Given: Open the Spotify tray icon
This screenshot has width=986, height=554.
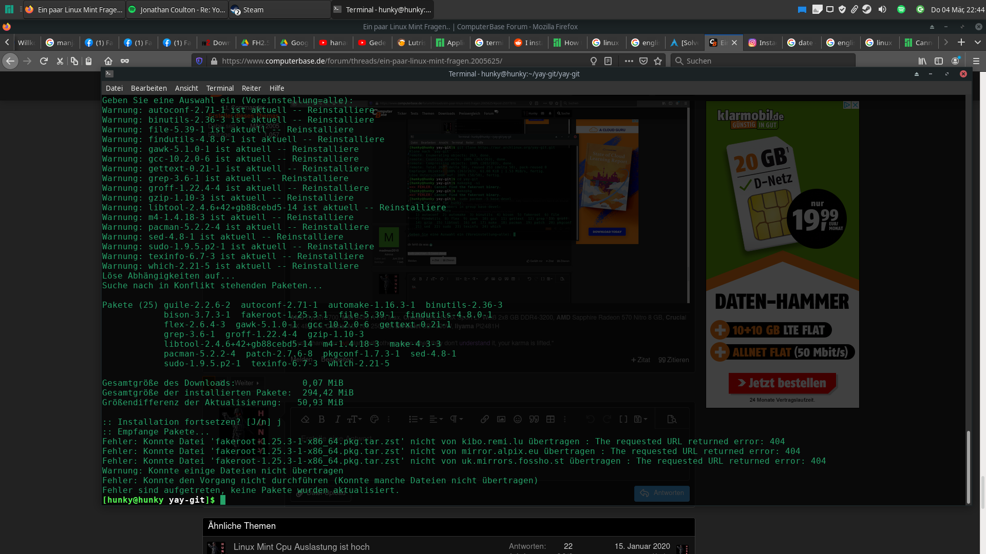Looking at the screenshot, I should pos(901,9).
